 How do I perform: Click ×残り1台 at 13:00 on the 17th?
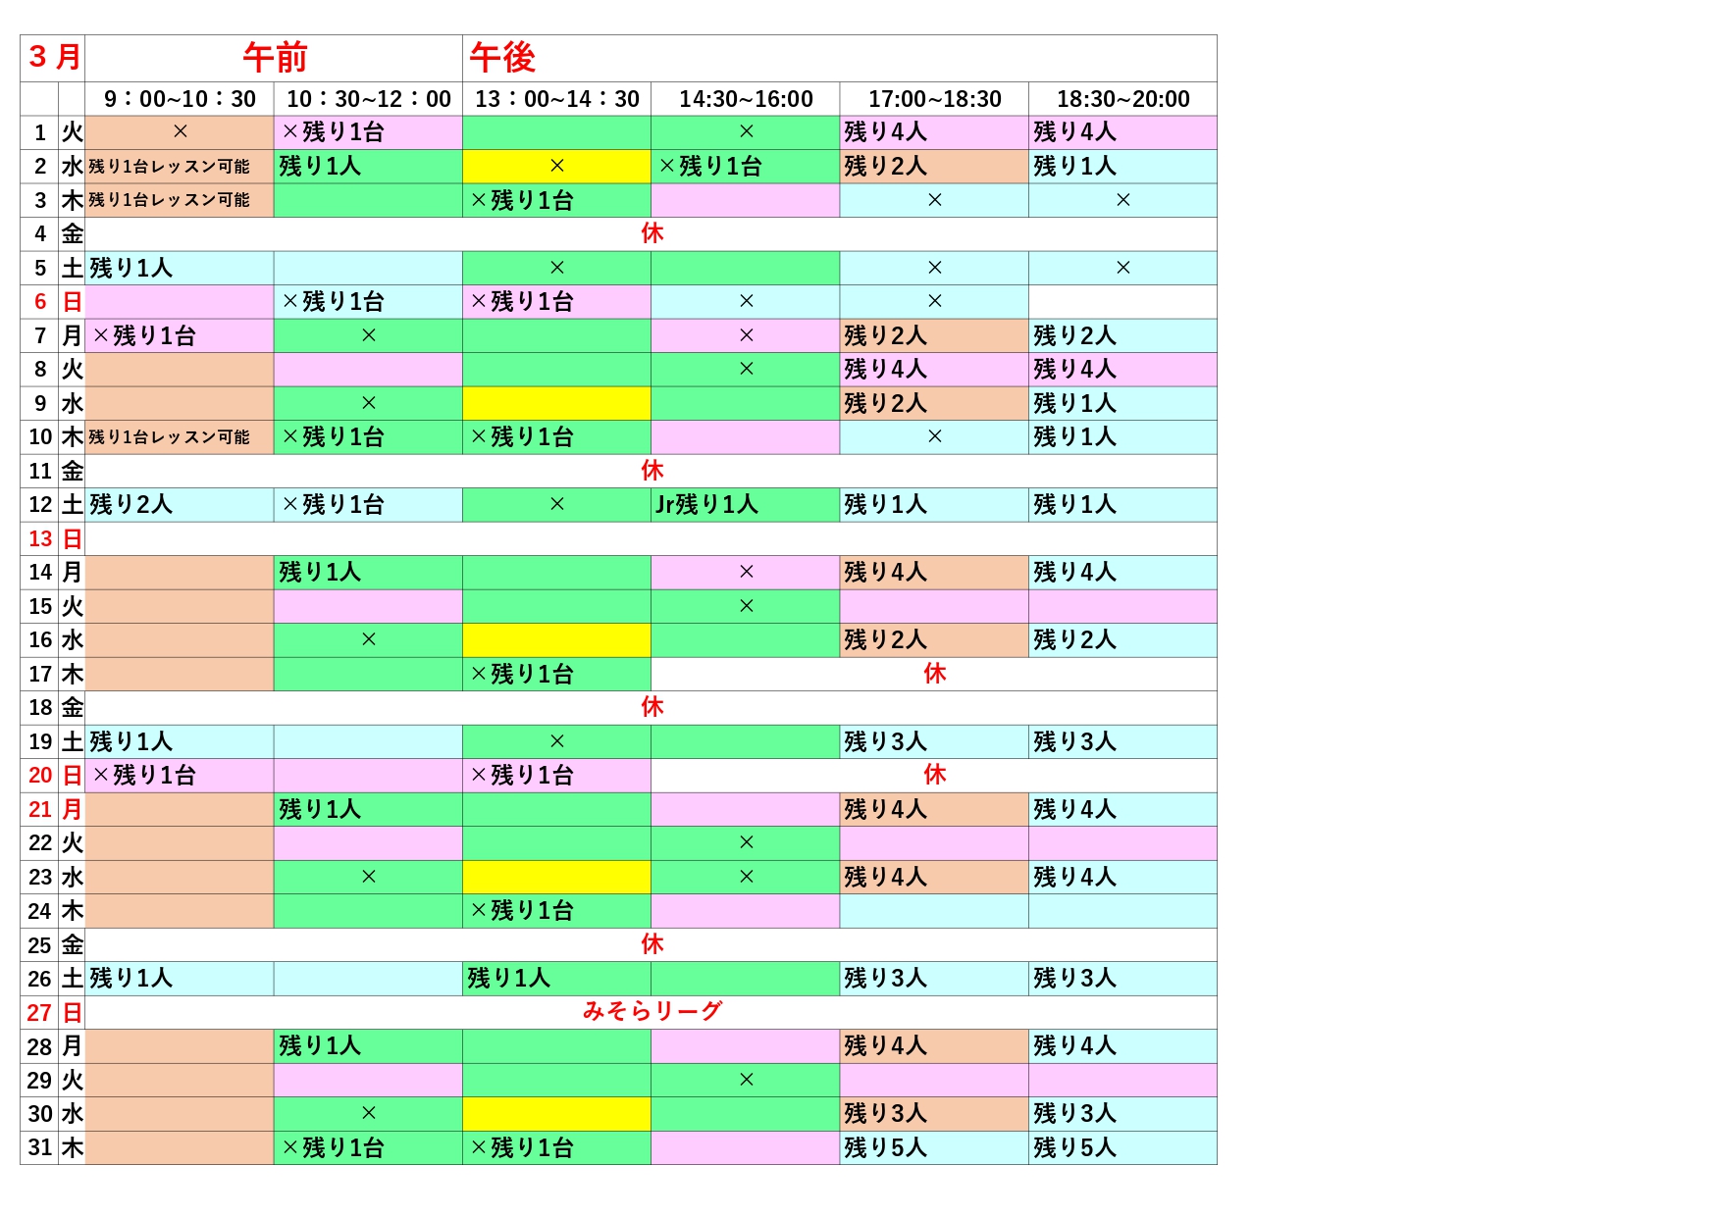point(521,674)
